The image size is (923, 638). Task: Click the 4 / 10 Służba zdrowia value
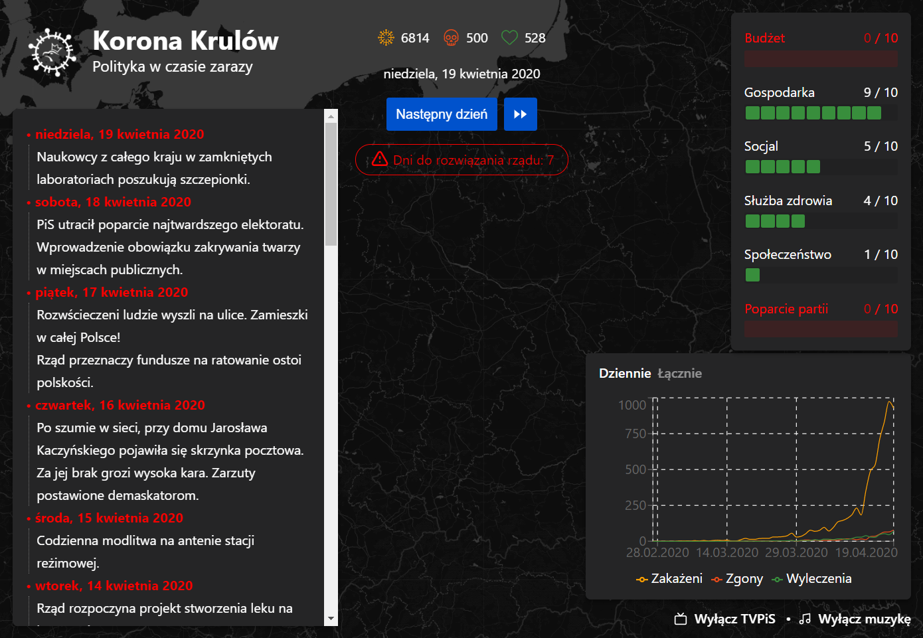point(881,200)
